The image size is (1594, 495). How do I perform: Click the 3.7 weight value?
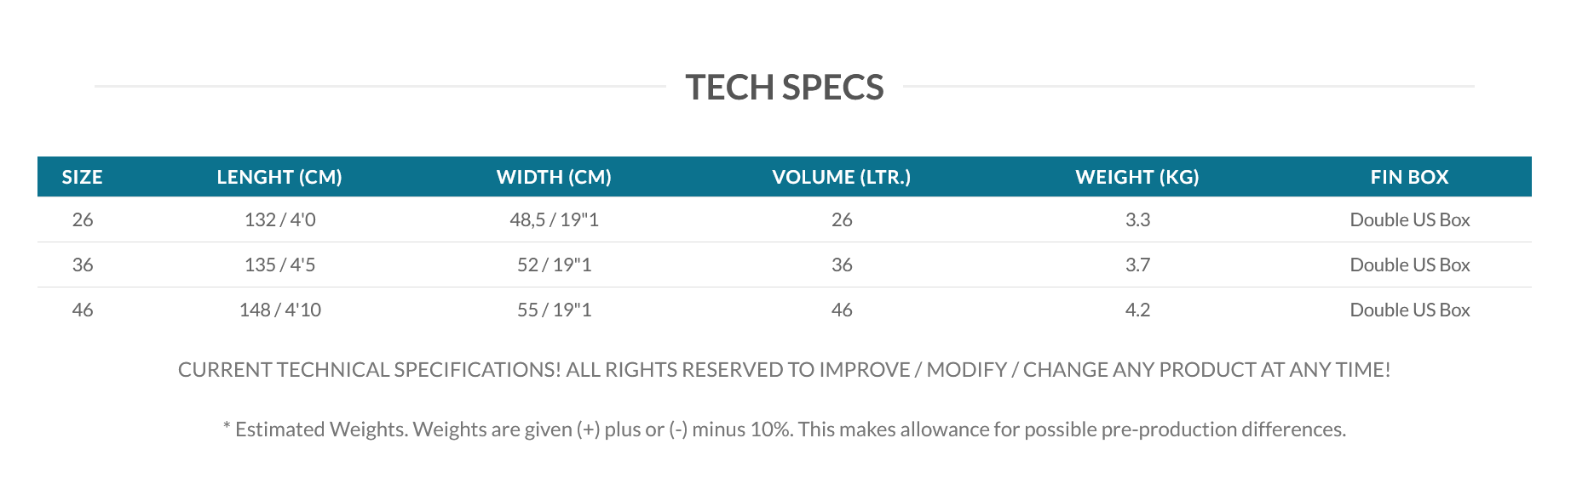point(1137,265)
